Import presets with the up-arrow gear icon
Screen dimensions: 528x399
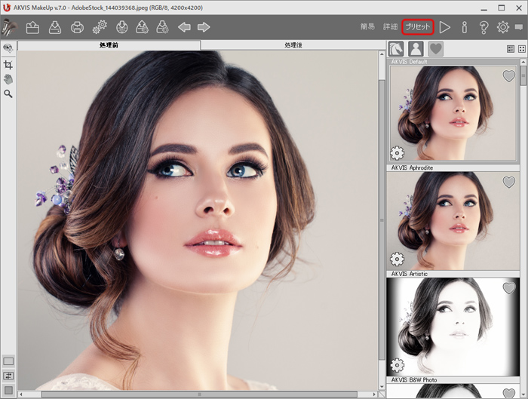[x=142, y=27]
